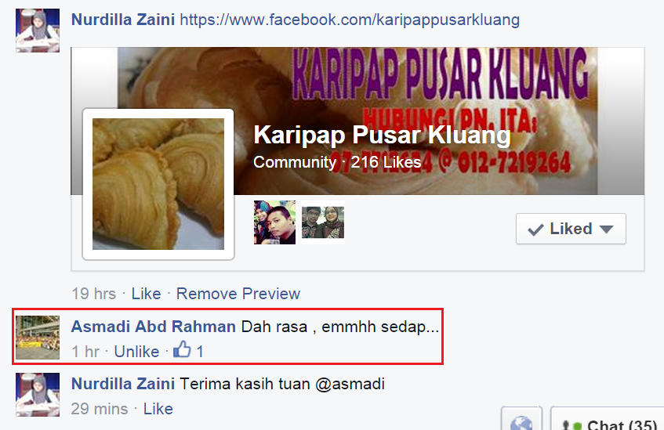View the Karipap Pusar Kluang page photo

158,184
